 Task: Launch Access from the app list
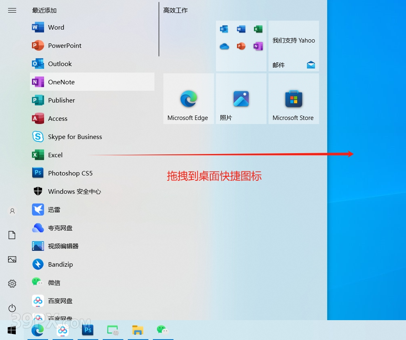[92, 118]
